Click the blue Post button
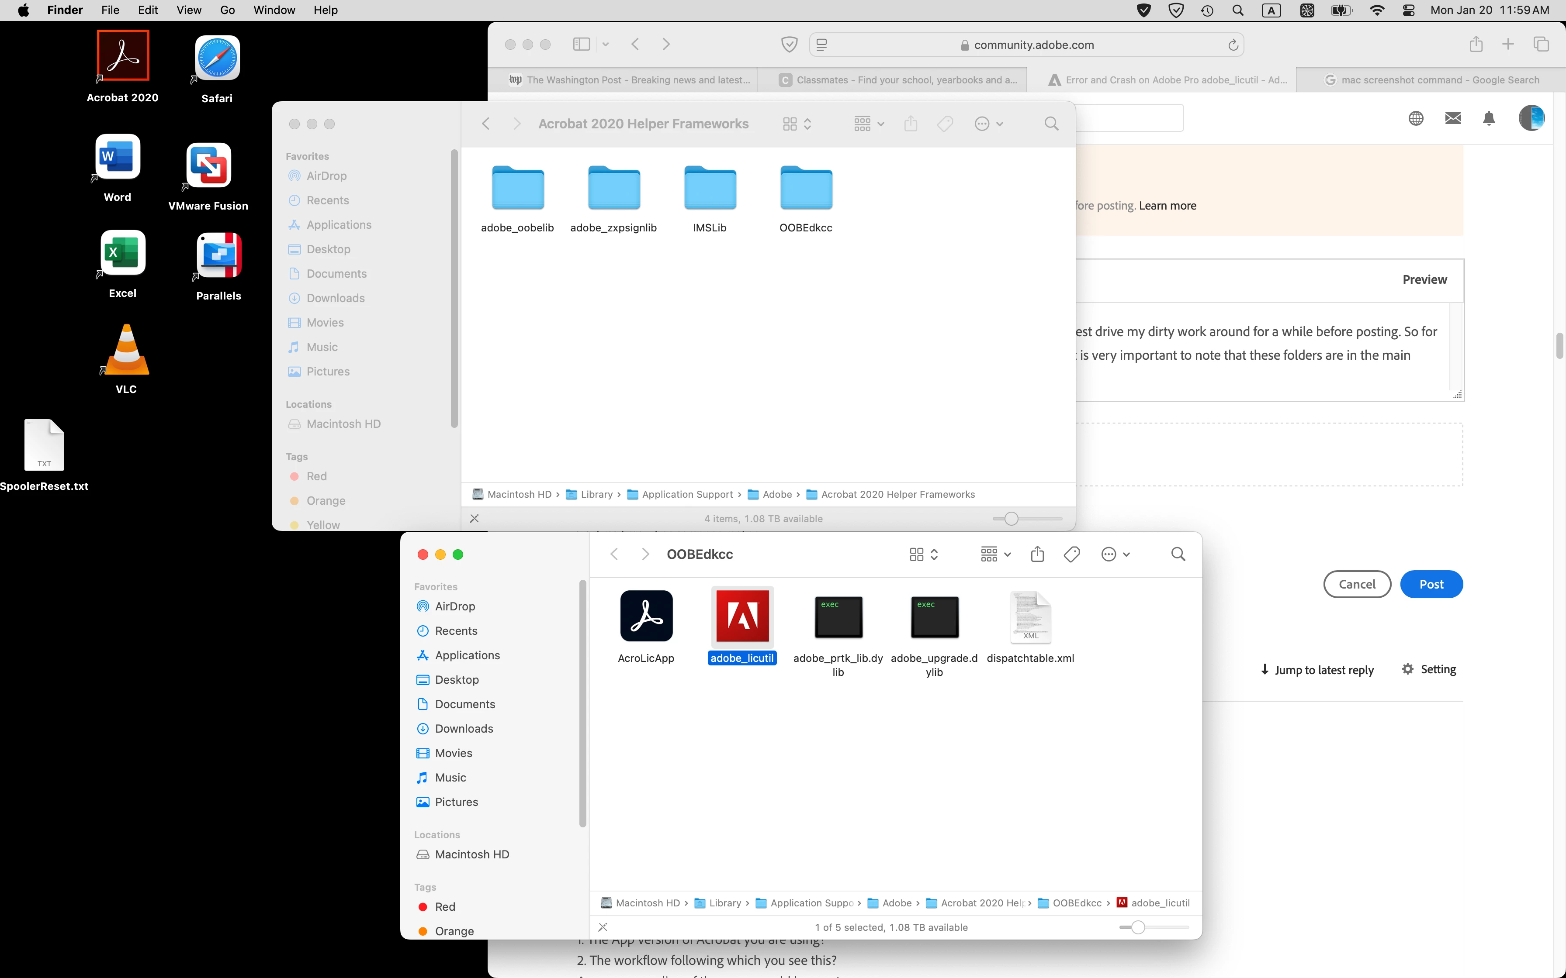This screenshot has height=978, width=1566. pos(1431,584)
